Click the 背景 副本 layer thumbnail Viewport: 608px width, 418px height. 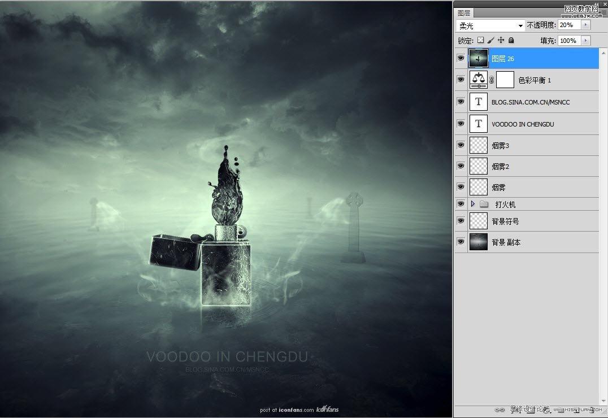pyautogui.click(x=478, y=242)
